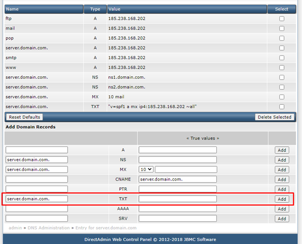Click Add for the TXT record

coord(282,199)
